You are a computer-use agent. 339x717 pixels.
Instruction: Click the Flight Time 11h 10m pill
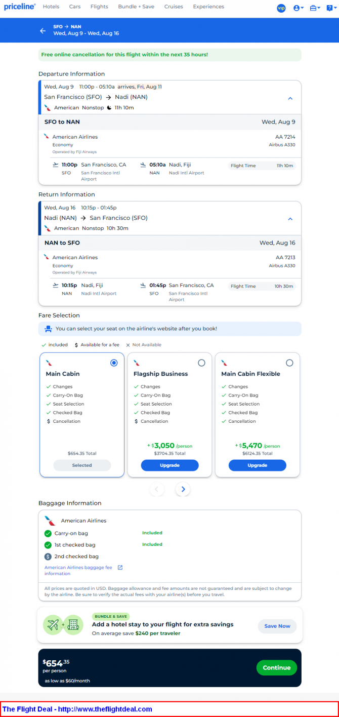point(262,166)
